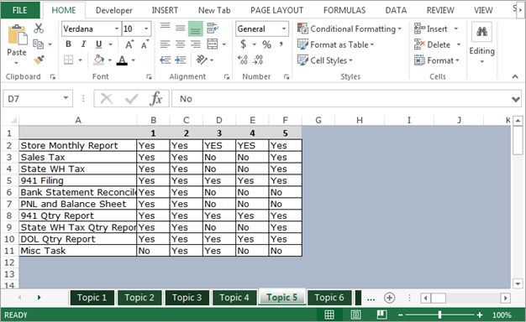The height and width of the screenshot is (322, 526).
Task: Click Decrease Decimal icon
Action: tap(258, 60)
